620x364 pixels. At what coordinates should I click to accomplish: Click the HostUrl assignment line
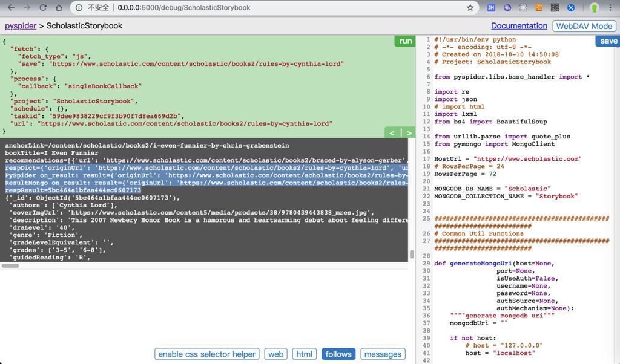[508, 158]
